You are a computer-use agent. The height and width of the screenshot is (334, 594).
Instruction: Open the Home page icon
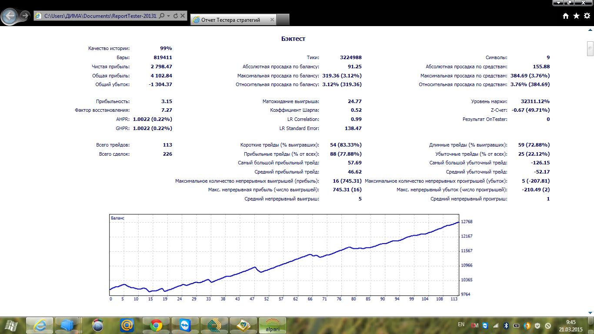point(566,16)
